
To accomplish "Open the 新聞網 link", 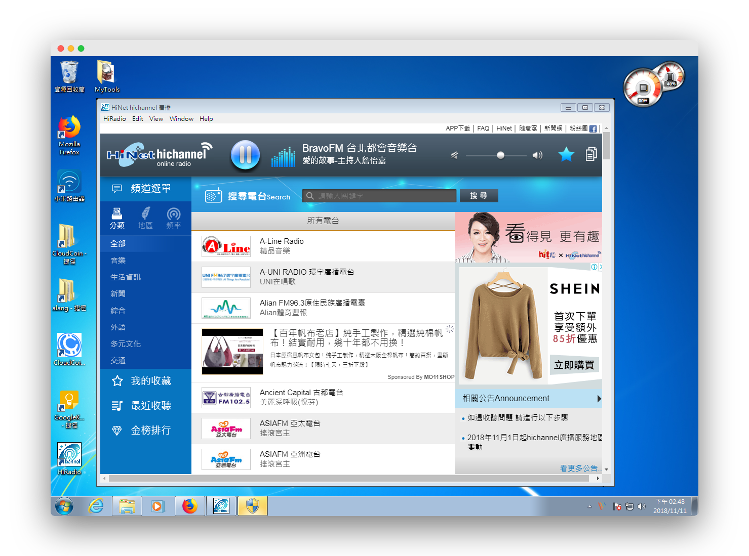I will click(553, 129).
